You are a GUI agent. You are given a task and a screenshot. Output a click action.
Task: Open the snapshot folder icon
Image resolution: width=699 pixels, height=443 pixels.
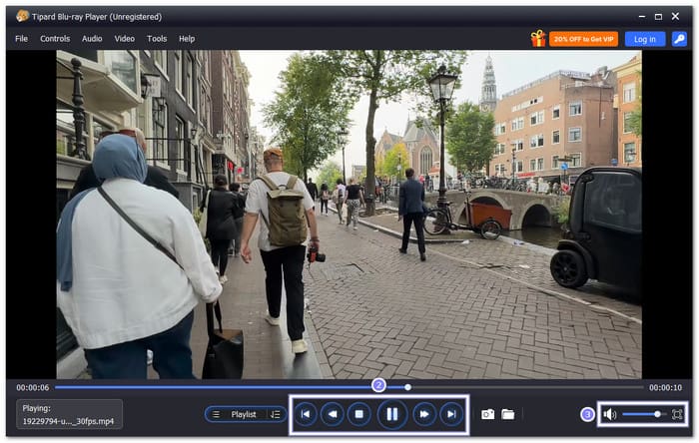[507, 414]
